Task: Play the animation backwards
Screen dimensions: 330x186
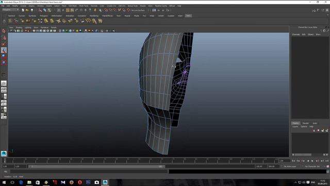Action: [x=308, y=161]
